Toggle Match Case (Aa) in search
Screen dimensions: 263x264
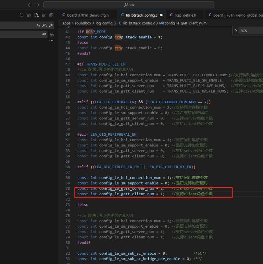point(38,25)
